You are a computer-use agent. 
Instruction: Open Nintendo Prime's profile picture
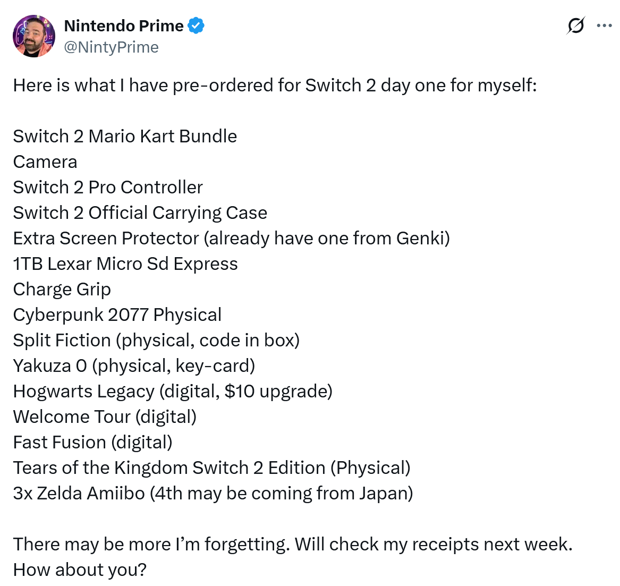(34, 36)
